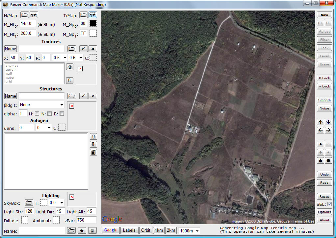Click the T/Map world map icon

tap(93, 15)
